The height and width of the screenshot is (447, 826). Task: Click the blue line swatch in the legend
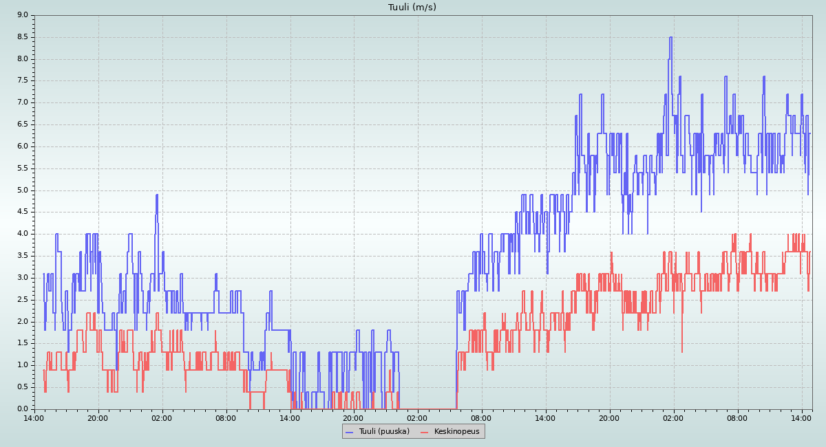click(x=349, y=431)
